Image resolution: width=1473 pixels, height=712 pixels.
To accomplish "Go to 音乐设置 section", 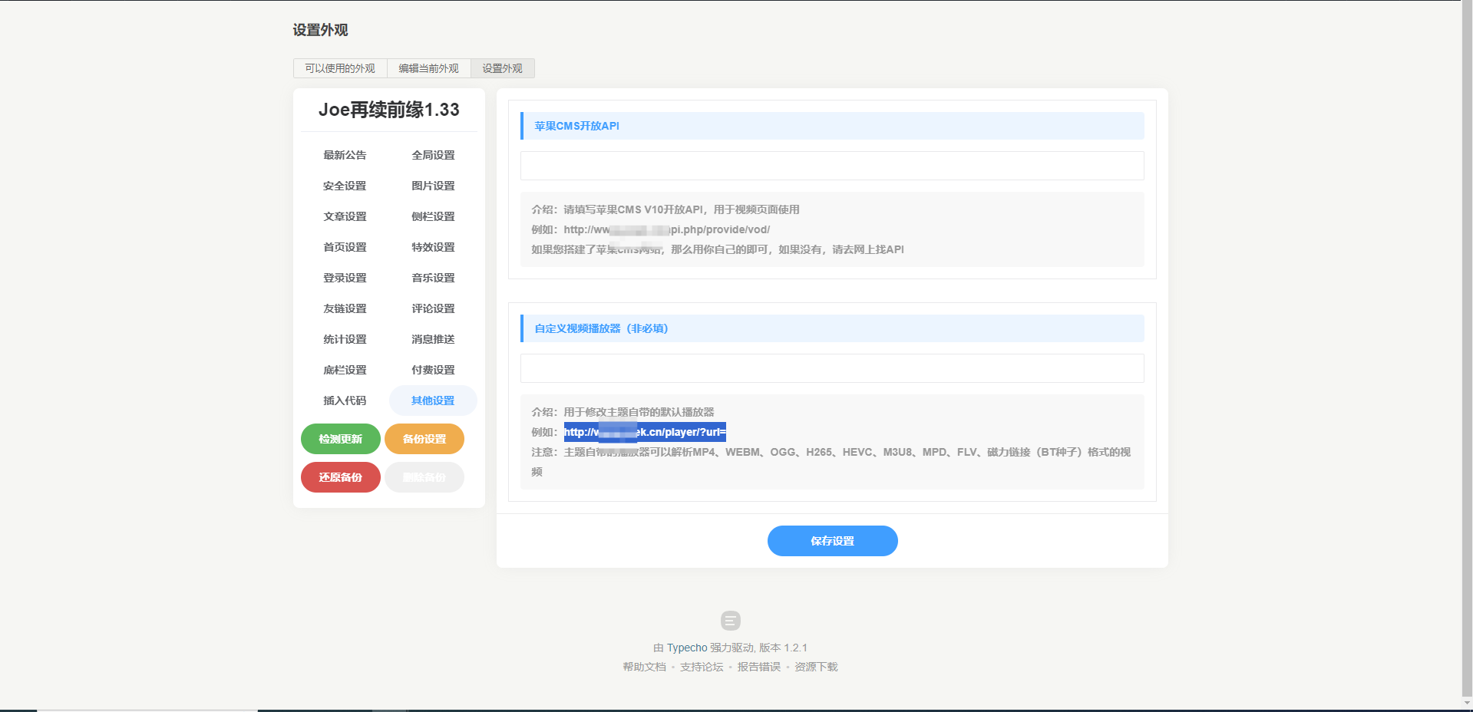I will point(433,278).
